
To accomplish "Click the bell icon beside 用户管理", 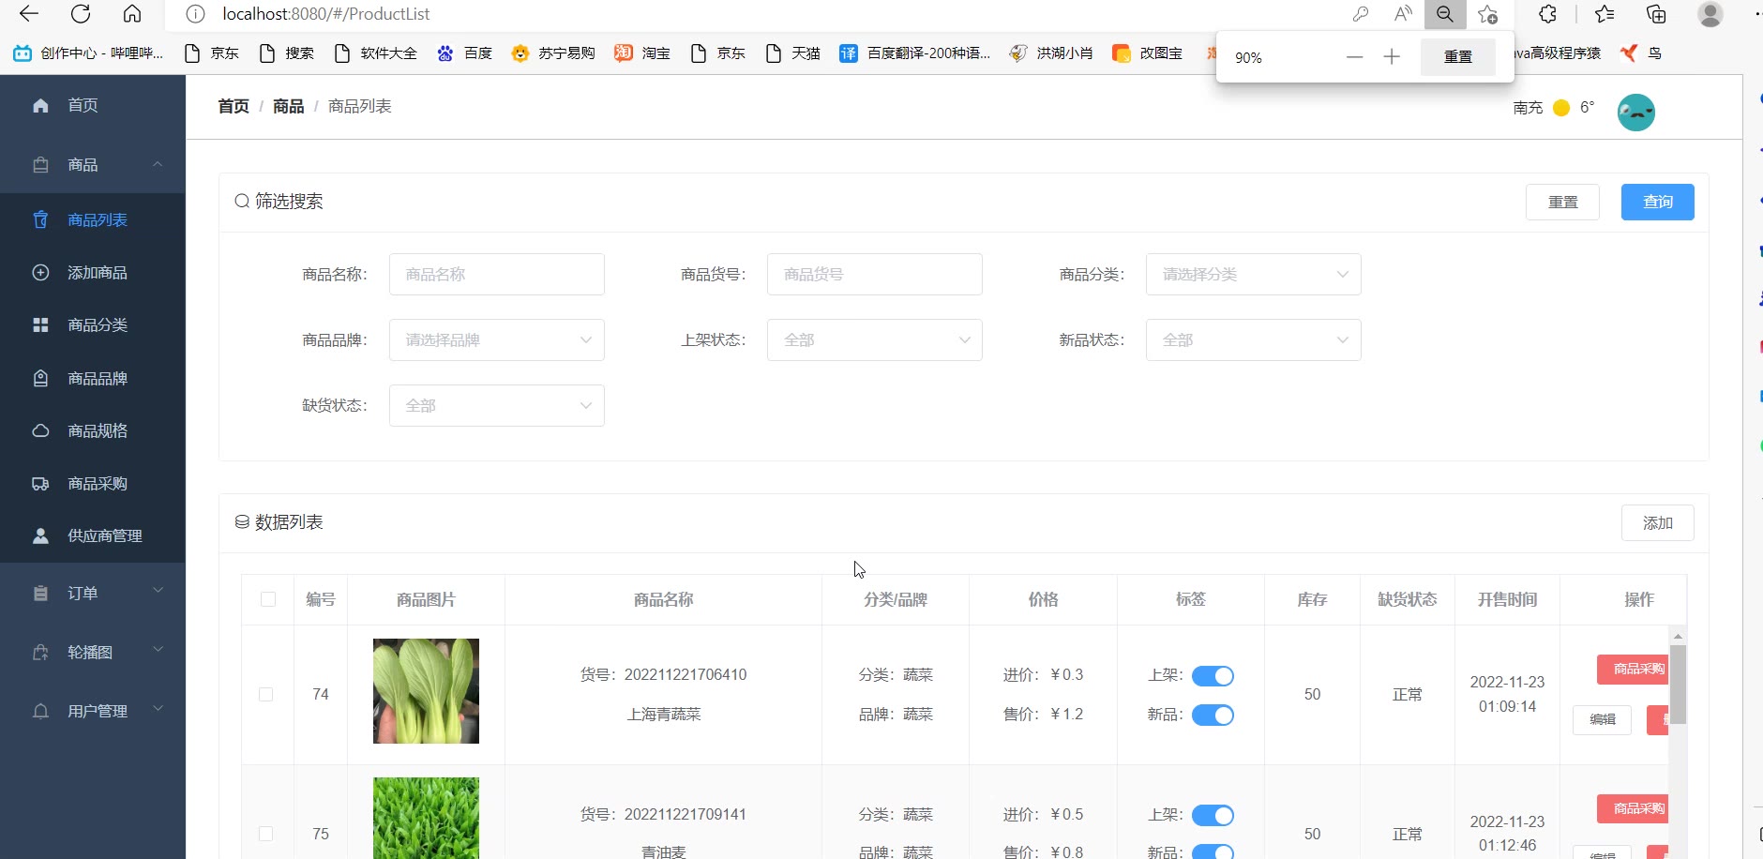I will tap(40, 712).
